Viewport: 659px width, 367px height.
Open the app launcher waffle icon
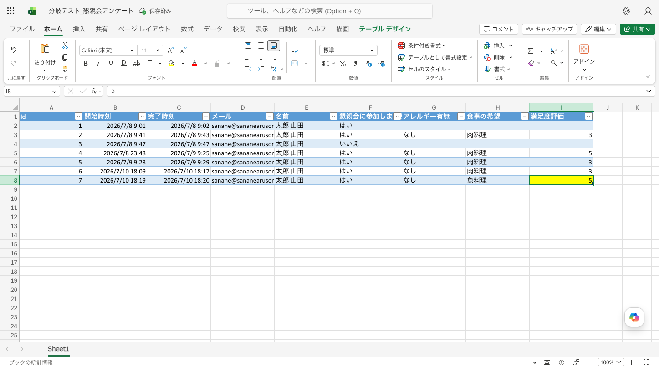[x=11, y=11]
